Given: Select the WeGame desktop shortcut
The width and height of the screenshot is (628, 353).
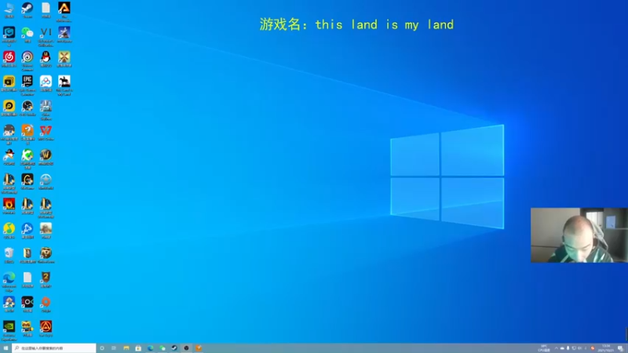Looking at the screenshot, I should coord(27,181).
